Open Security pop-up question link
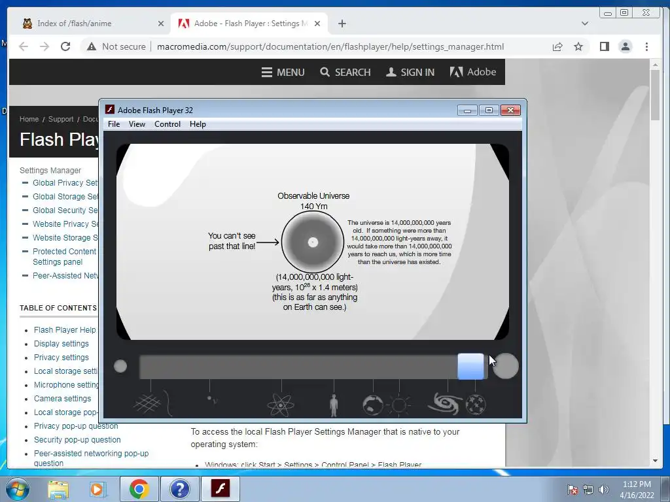670x502 pixels. coord(77,439)
